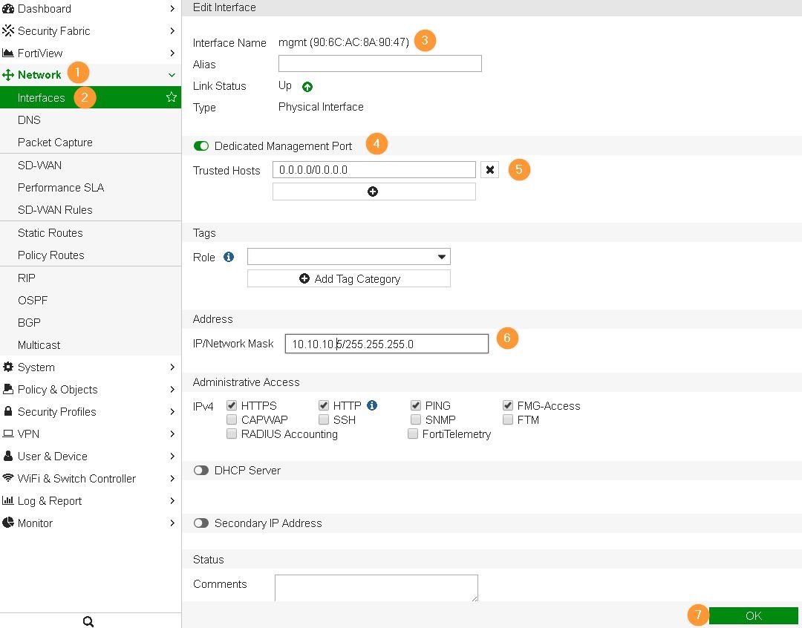
Task: Uncheck the FMG-Access checkbox
Action: pos(508,405)
